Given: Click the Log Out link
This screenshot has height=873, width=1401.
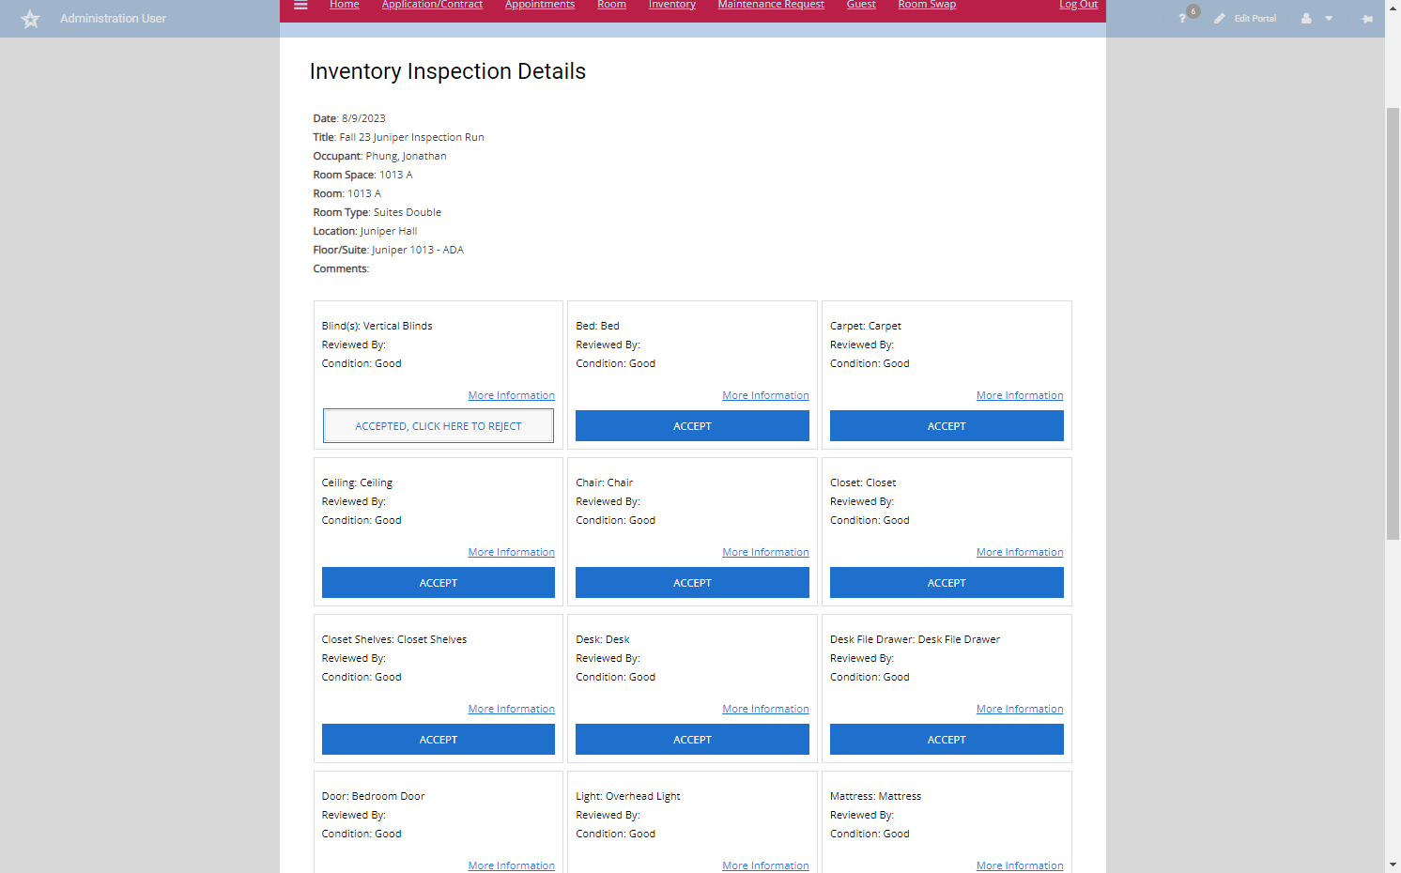Looking at the screenshot, I should (1078, 5).
